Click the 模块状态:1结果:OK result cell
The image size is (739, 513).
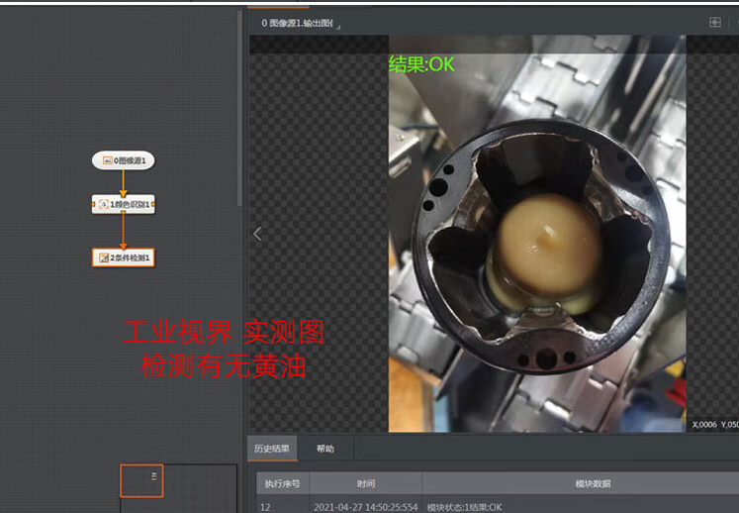point(464,506)
